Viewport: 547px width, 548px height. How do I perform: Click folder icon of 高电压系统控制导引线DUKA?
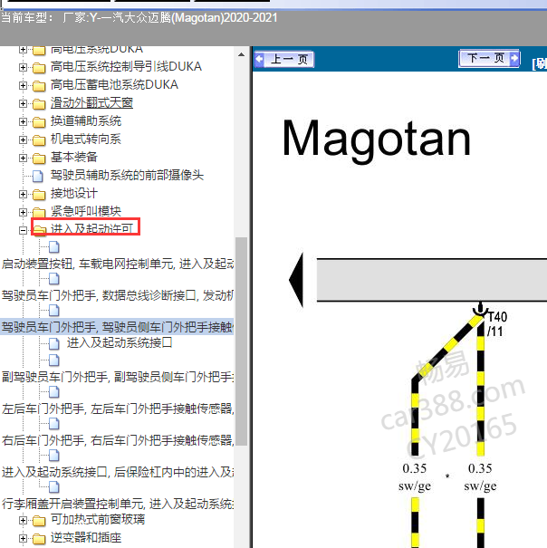[39, 67]
